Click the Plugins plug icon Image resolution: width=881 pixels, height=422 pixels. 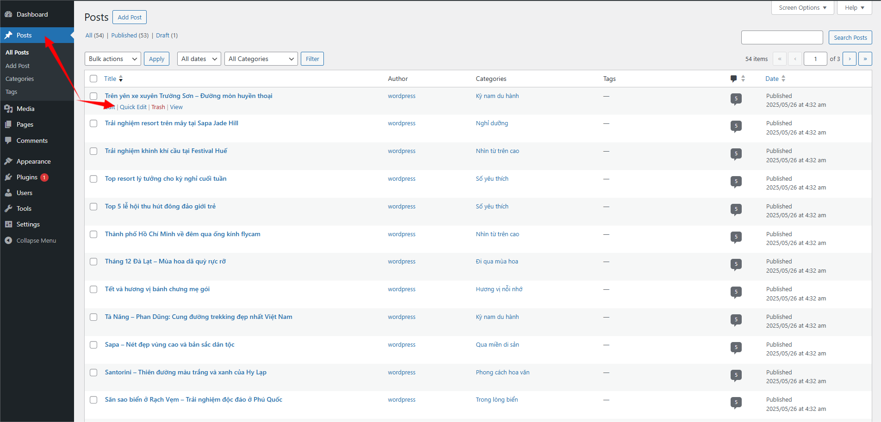pyautogui.click(x=8, y=177)
